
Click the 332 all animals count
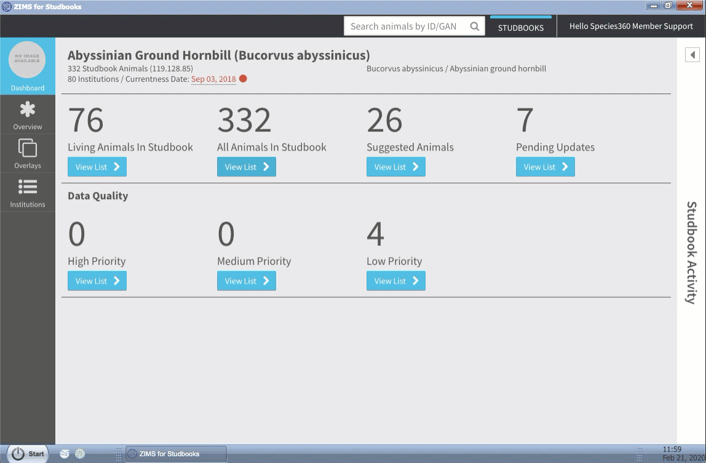coord(245,120)
